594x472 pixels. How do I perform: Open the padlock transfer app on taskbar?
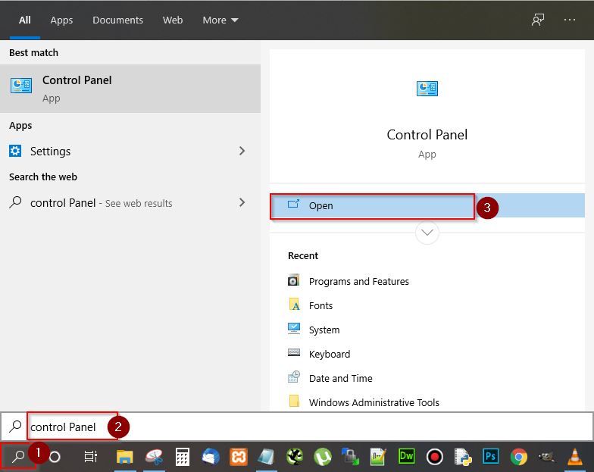tap(350, 456)
